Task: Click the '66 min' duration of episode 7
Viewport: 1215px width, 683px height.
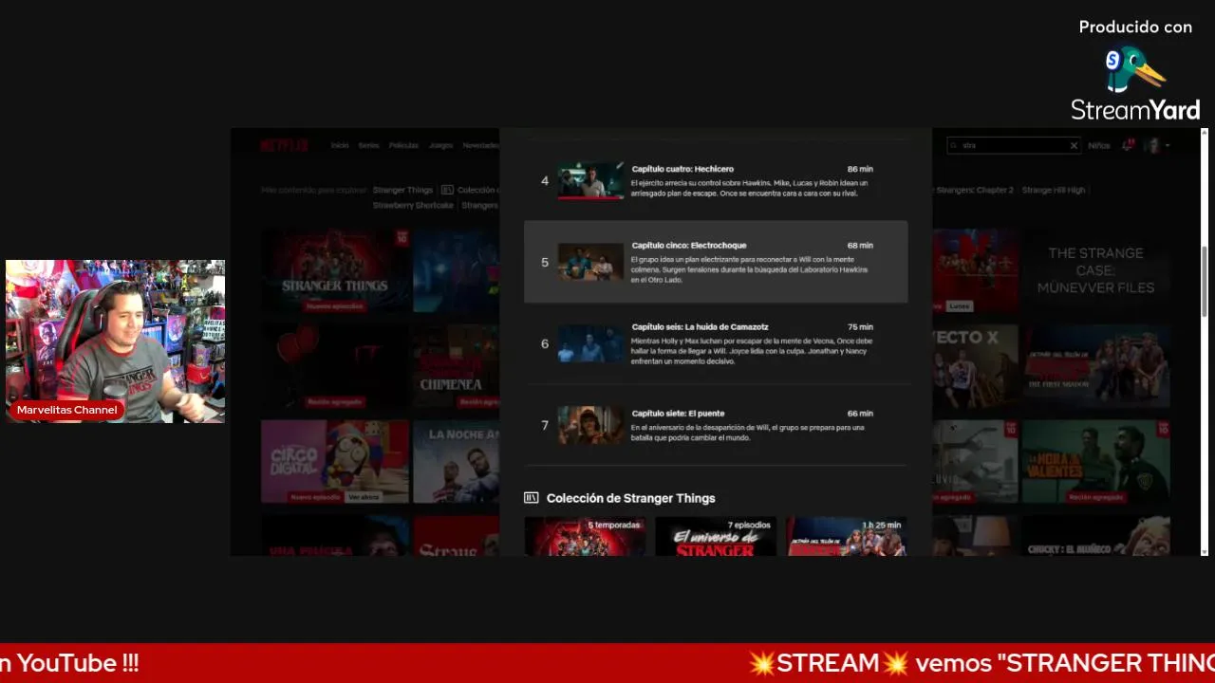Action: [860, 414]
